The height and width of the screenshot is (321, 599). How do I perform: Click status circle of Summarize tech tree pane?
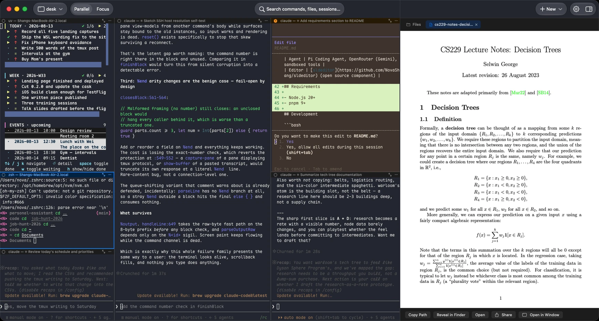[x=275, y=175]
